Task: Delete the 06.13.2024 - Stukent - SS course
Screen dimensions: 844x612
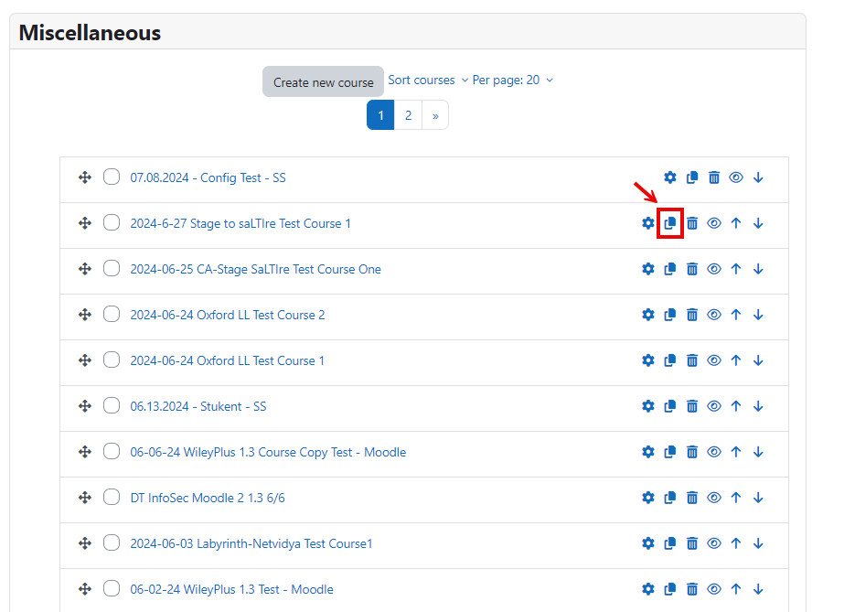Action: [x=691, y=406]
